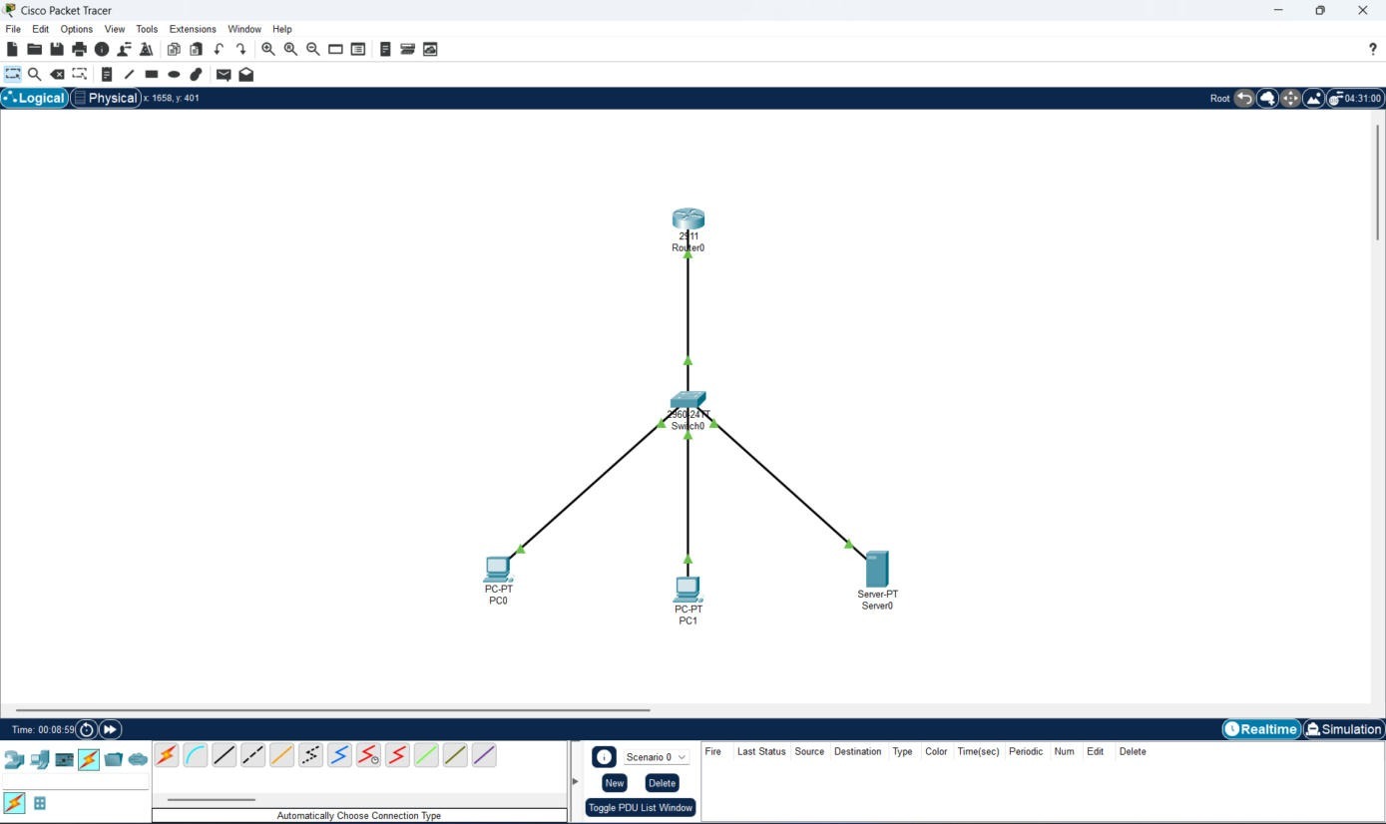This screenshot has height=824, width=1386.
Task: Choose the Network Devices category
Action: [14, 760]
